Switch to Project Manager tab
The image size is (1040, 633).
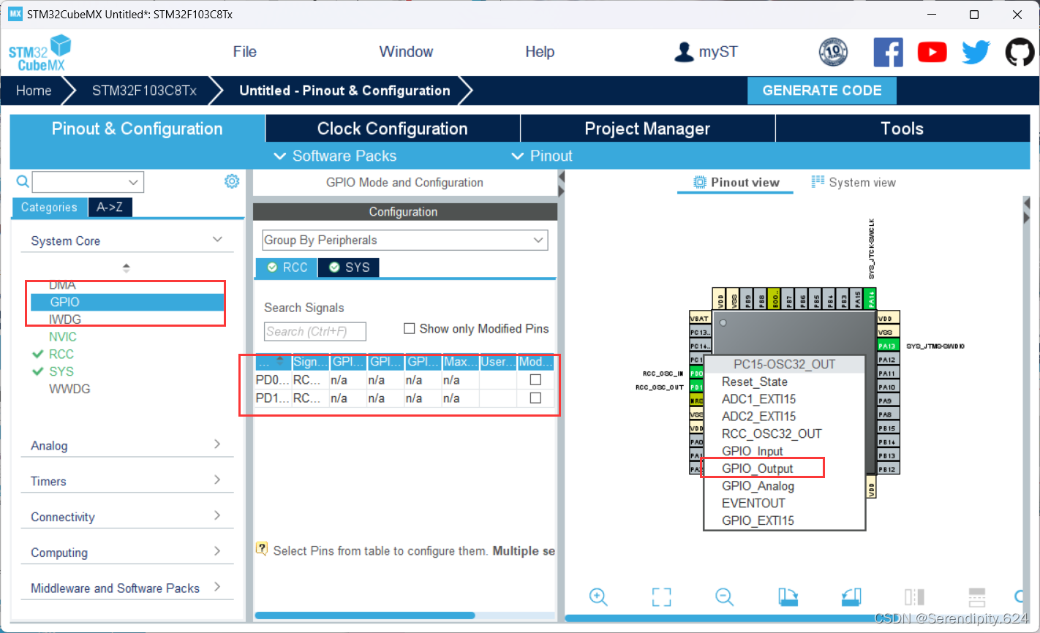point(647,129)
